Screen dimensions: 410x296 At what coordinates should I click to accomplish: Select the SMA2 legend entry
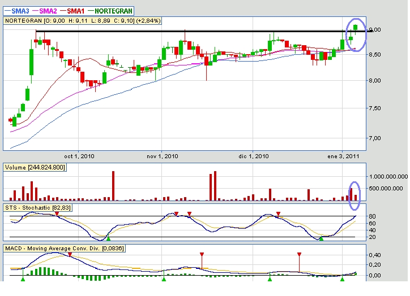(44, 11)
